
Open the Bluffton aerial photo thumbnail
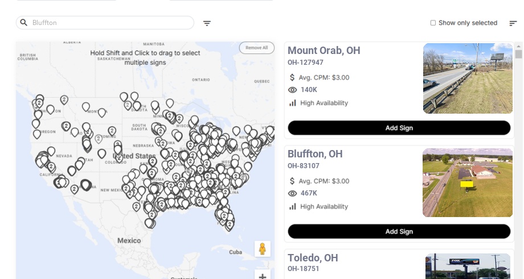(x=468, y=182)
